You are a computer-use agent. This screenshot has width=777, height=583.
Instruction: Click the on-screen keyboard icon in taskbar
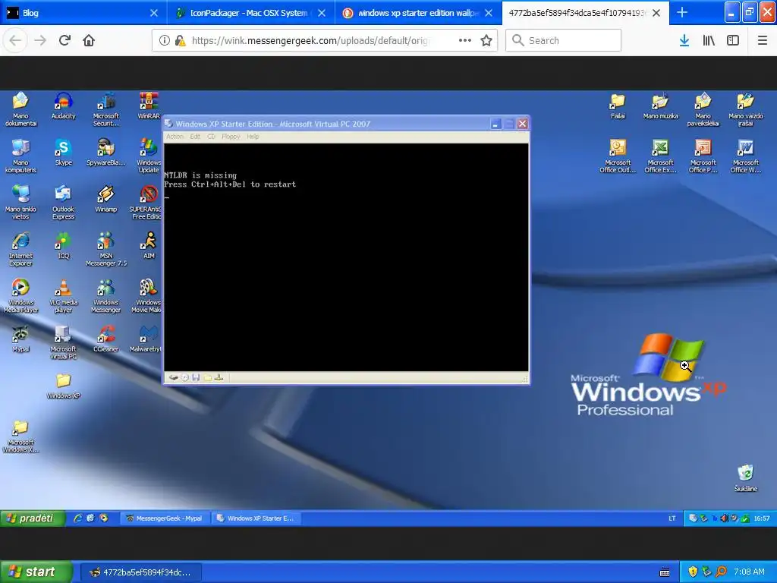[665, 572]
